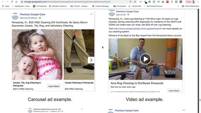Open the red Adobe Acrobat extension
201x113 pixels.
click(x=167, y=2)
